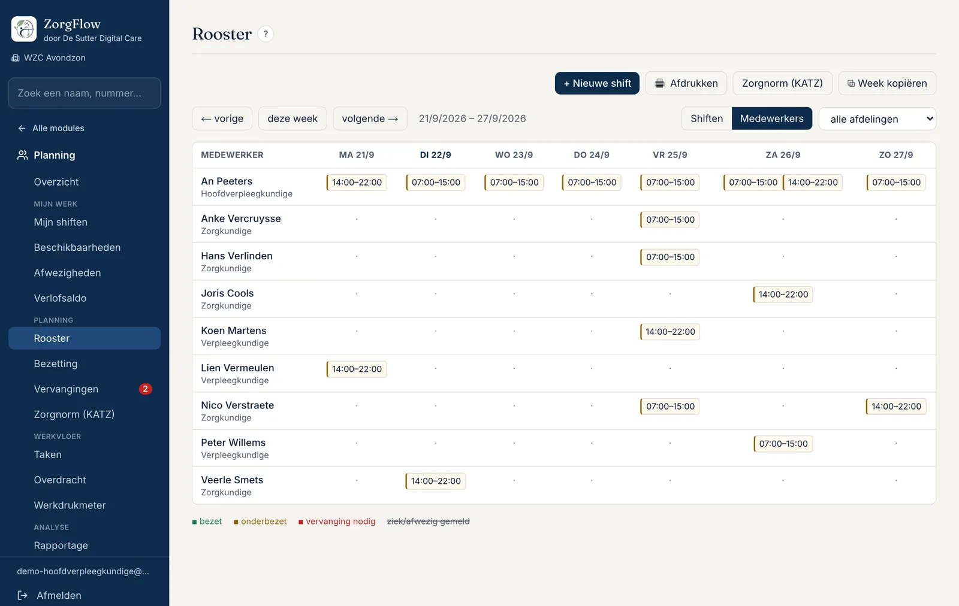Open Overzicht in the sidebar
959x606 pixels.
[85, 182]
